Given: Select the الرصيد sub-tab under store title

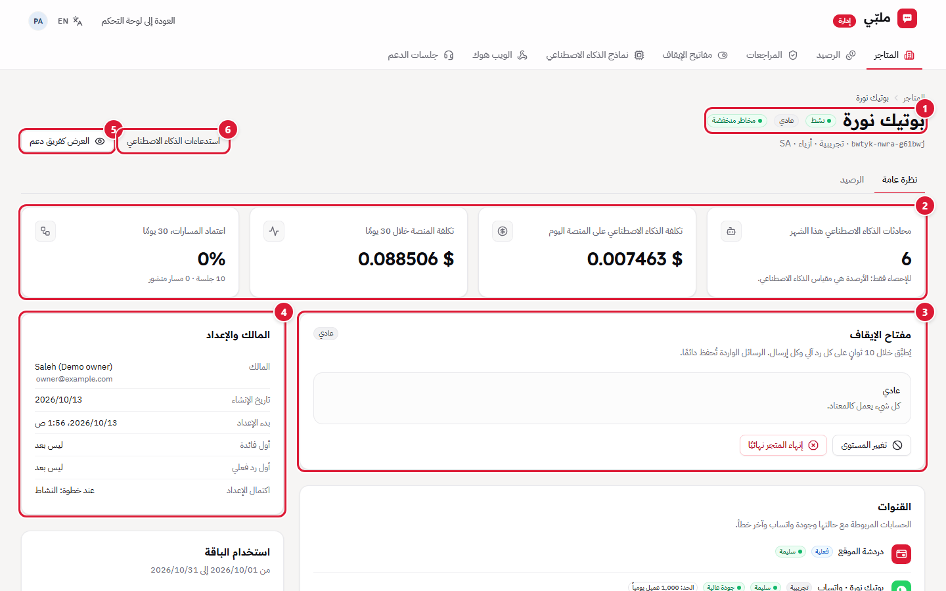Looking at the screenshot, I should click(x=852, y=179).
